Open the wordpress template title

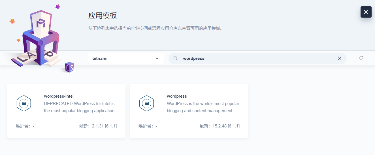tap(177, 96)
